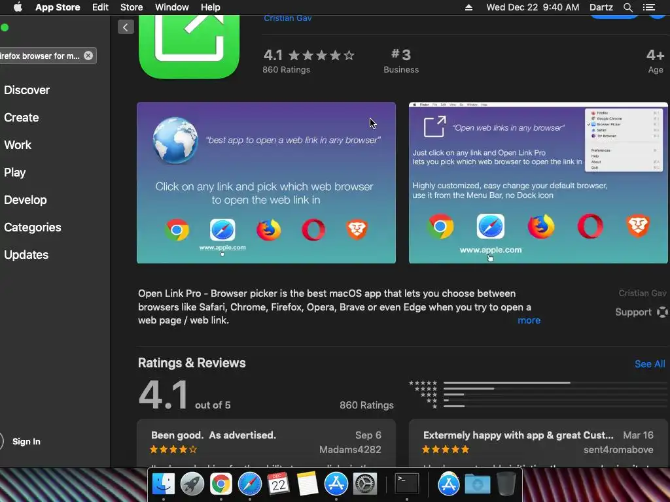
Task: Click the 4+ Age rating
Action: pyautogui.click(x=655, y=61)
